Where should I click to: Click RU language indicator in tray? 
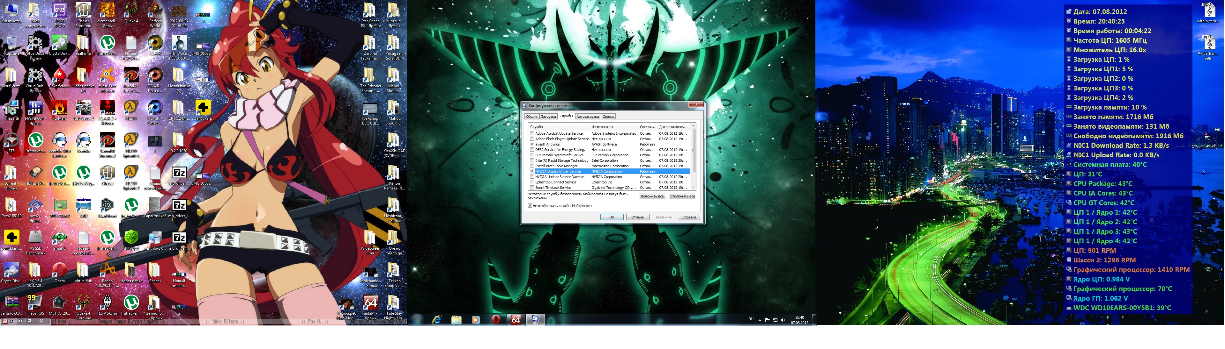point(751,319)
